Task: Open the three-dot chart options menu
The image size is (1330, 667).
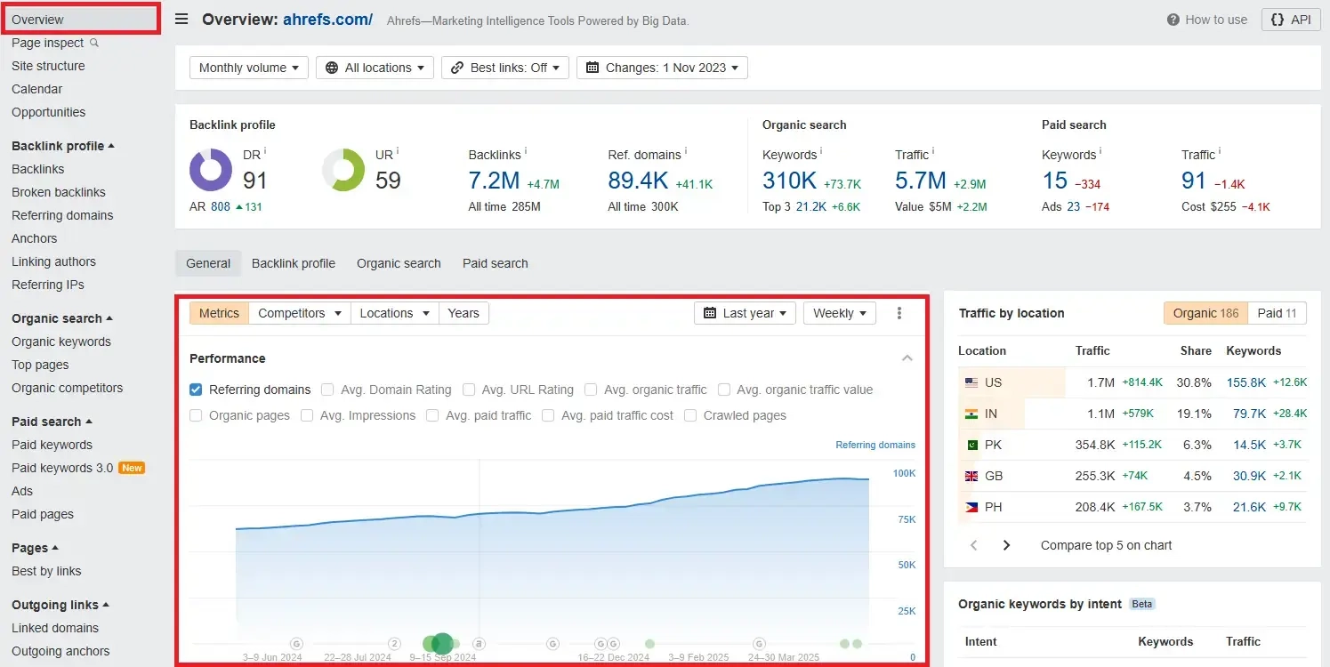Action: [899, 313]
